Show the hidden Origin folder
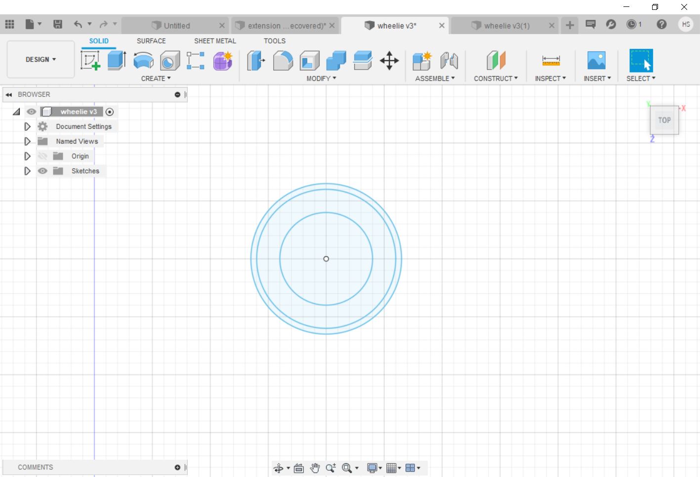Image resolution: width=700 pixels, height=477 pixels. (42, 156)
